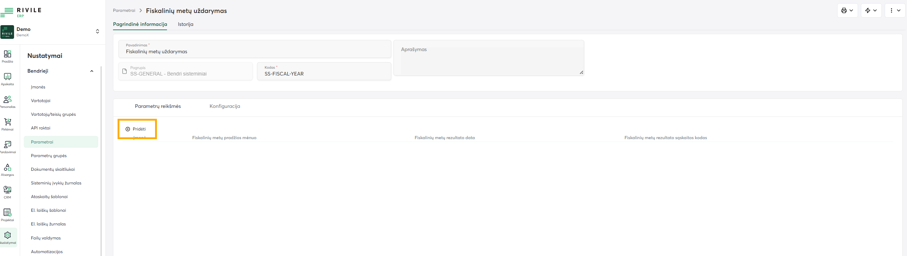Switch to the Konfiguracija tab
This screenshot has height=256, width=907.
click(225, 106)
